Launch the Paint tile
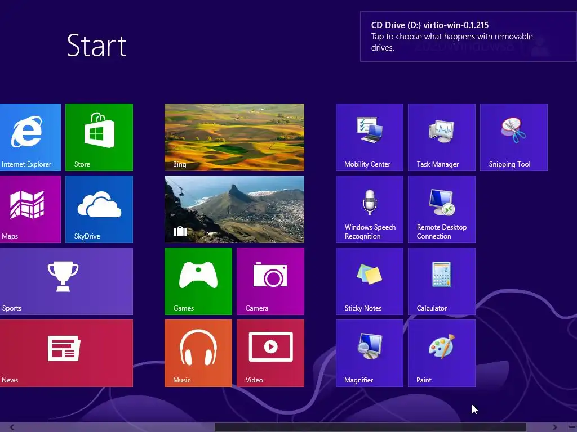This screenshot has height=432, width=577. tap(442, 353)
